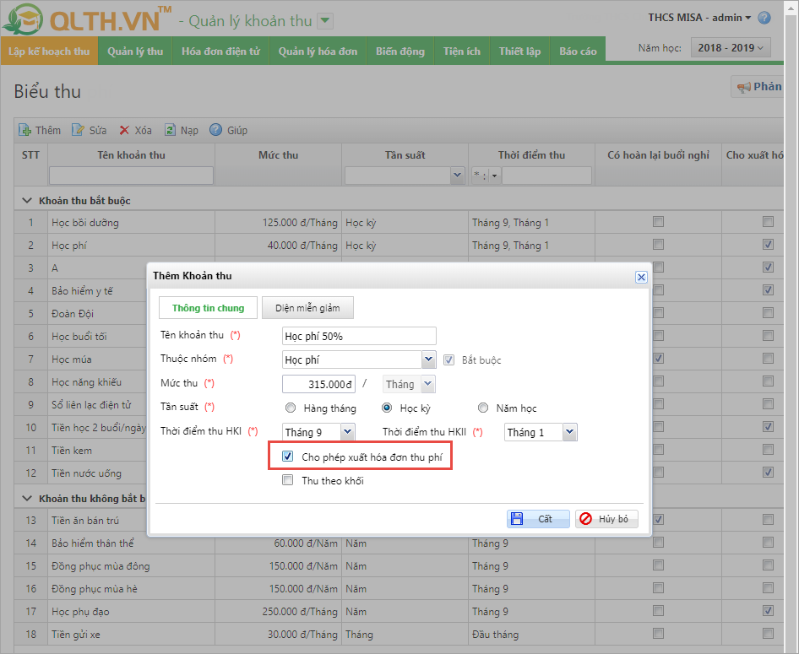Select the Học kỳ radio option

coord(387,408)
